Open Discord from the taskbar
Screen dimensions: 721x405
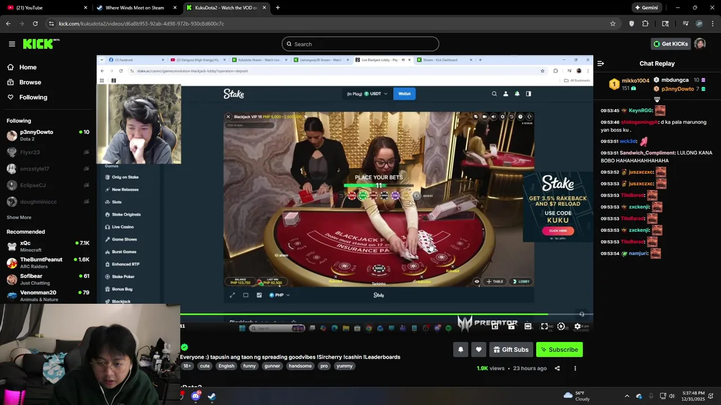point(195,396)
